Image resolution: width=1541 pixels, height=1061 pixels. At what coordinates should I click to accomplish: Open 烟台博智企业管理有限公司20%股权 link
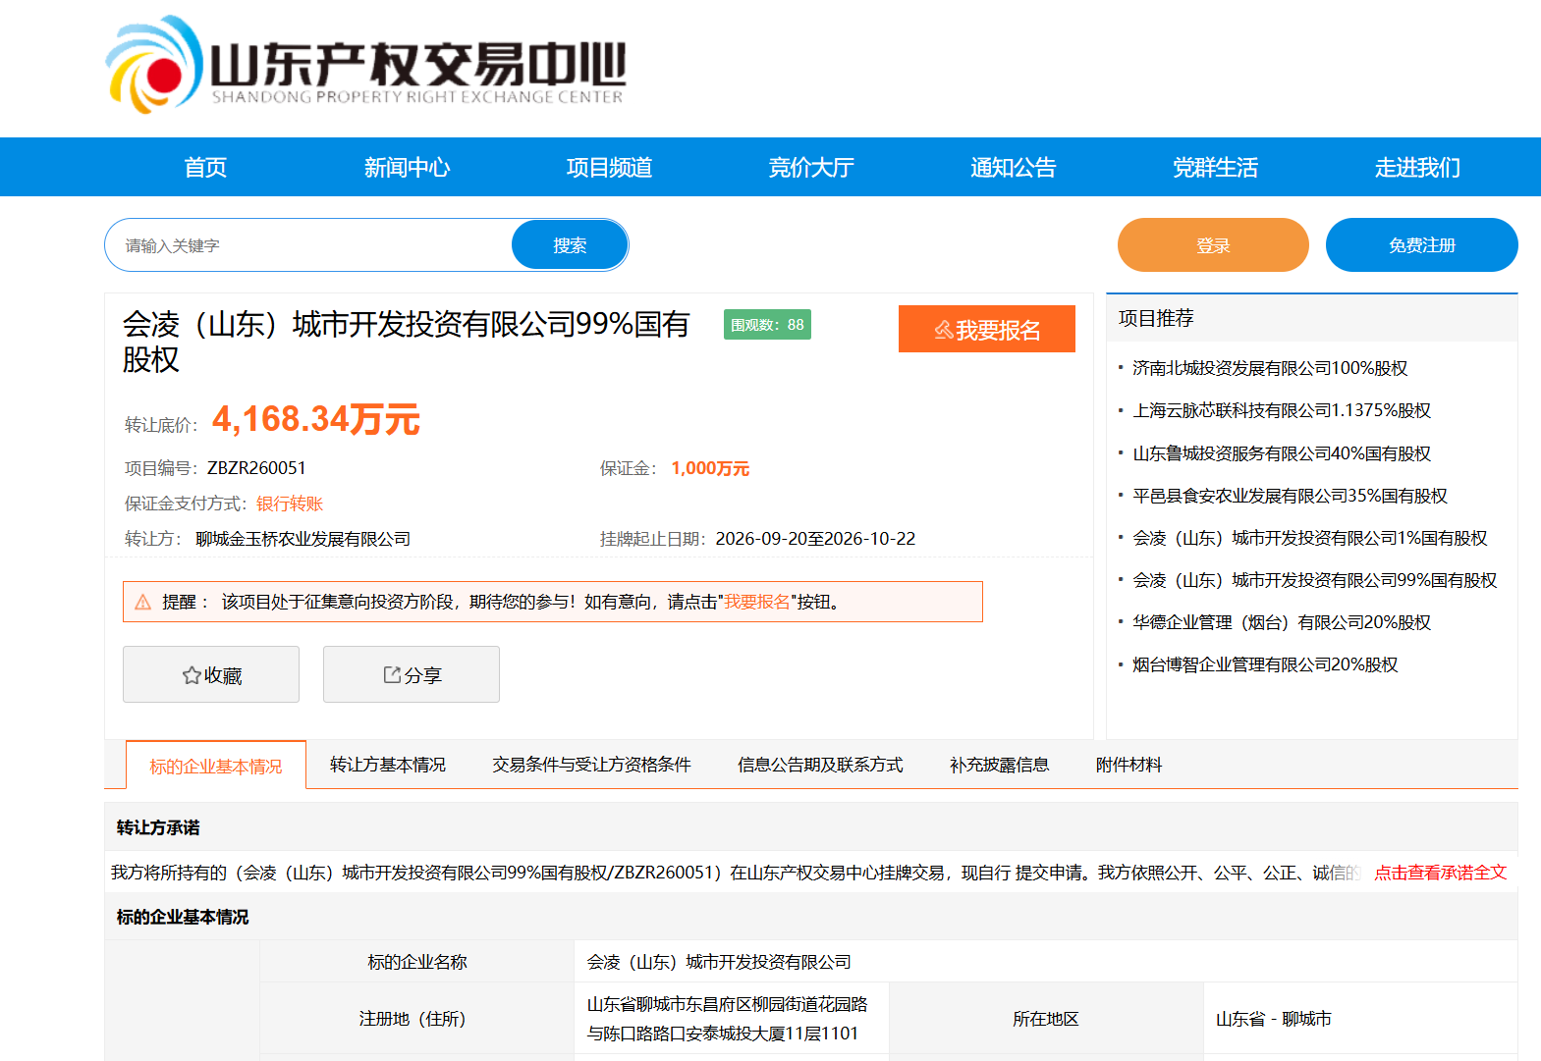click(1265, 664)
